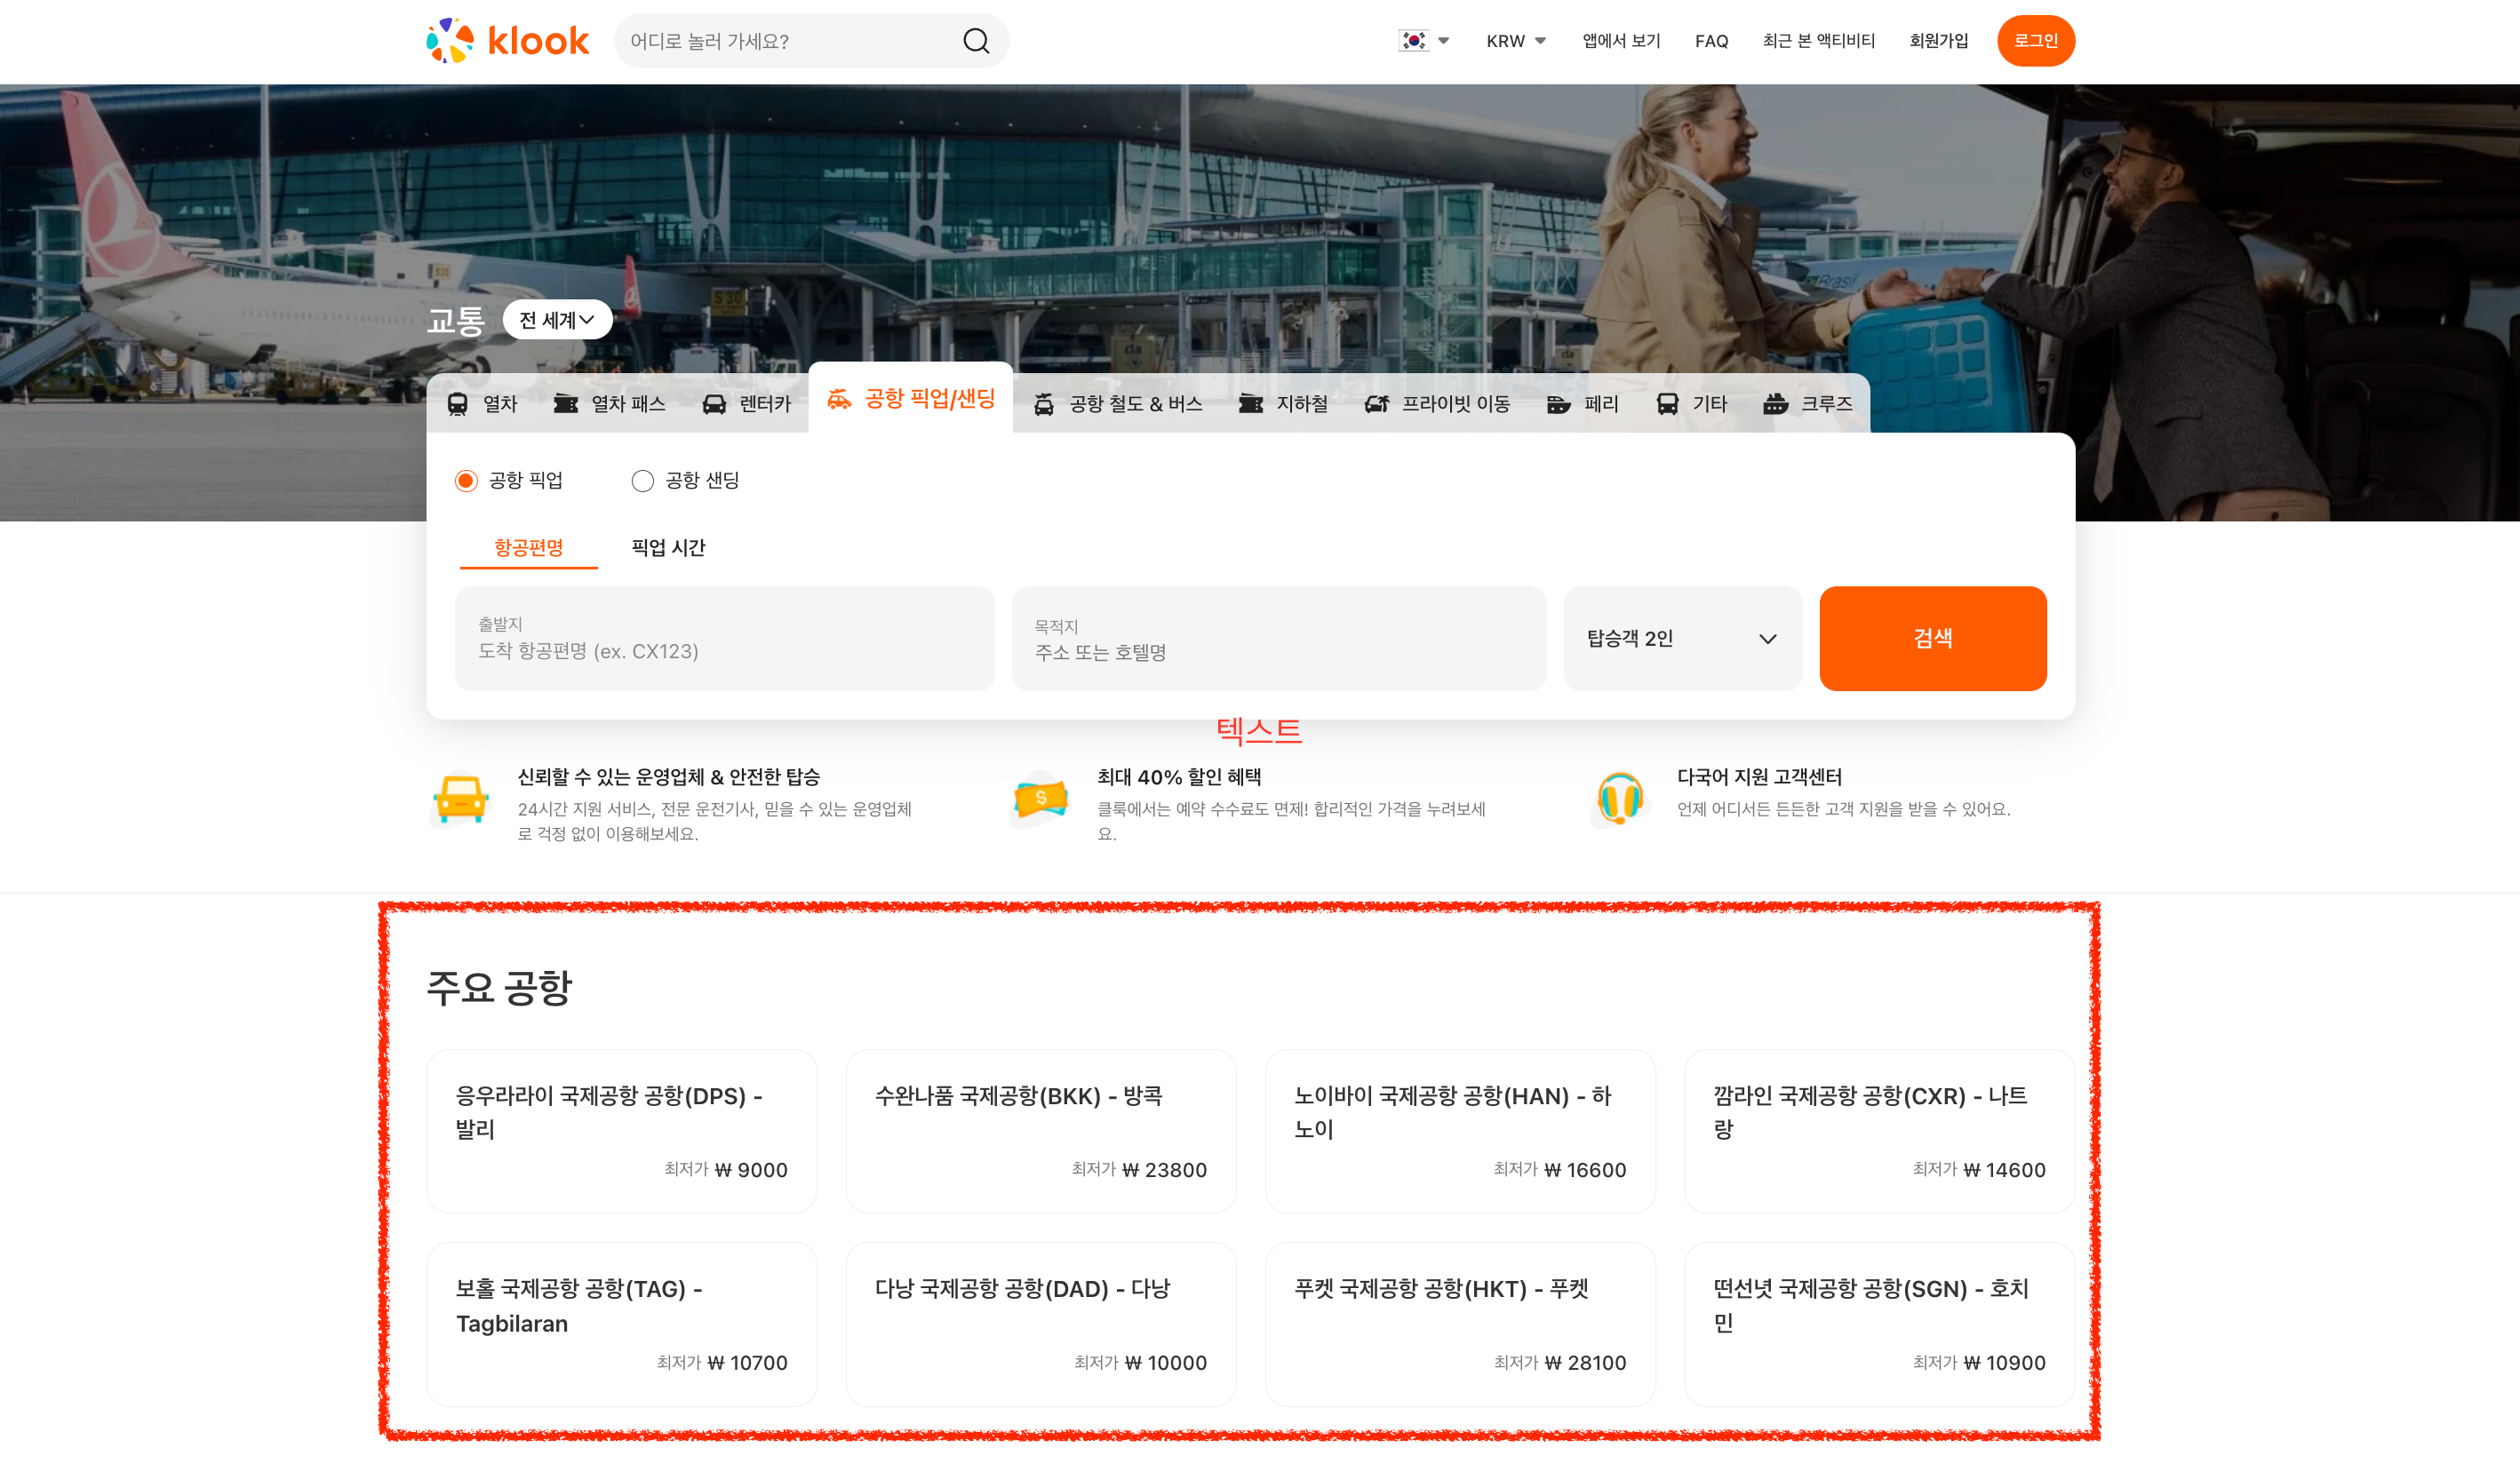Switch to the 페리 tab
The width and height of the screenshot is (2520, 1464).
(x=1583, y=404)
